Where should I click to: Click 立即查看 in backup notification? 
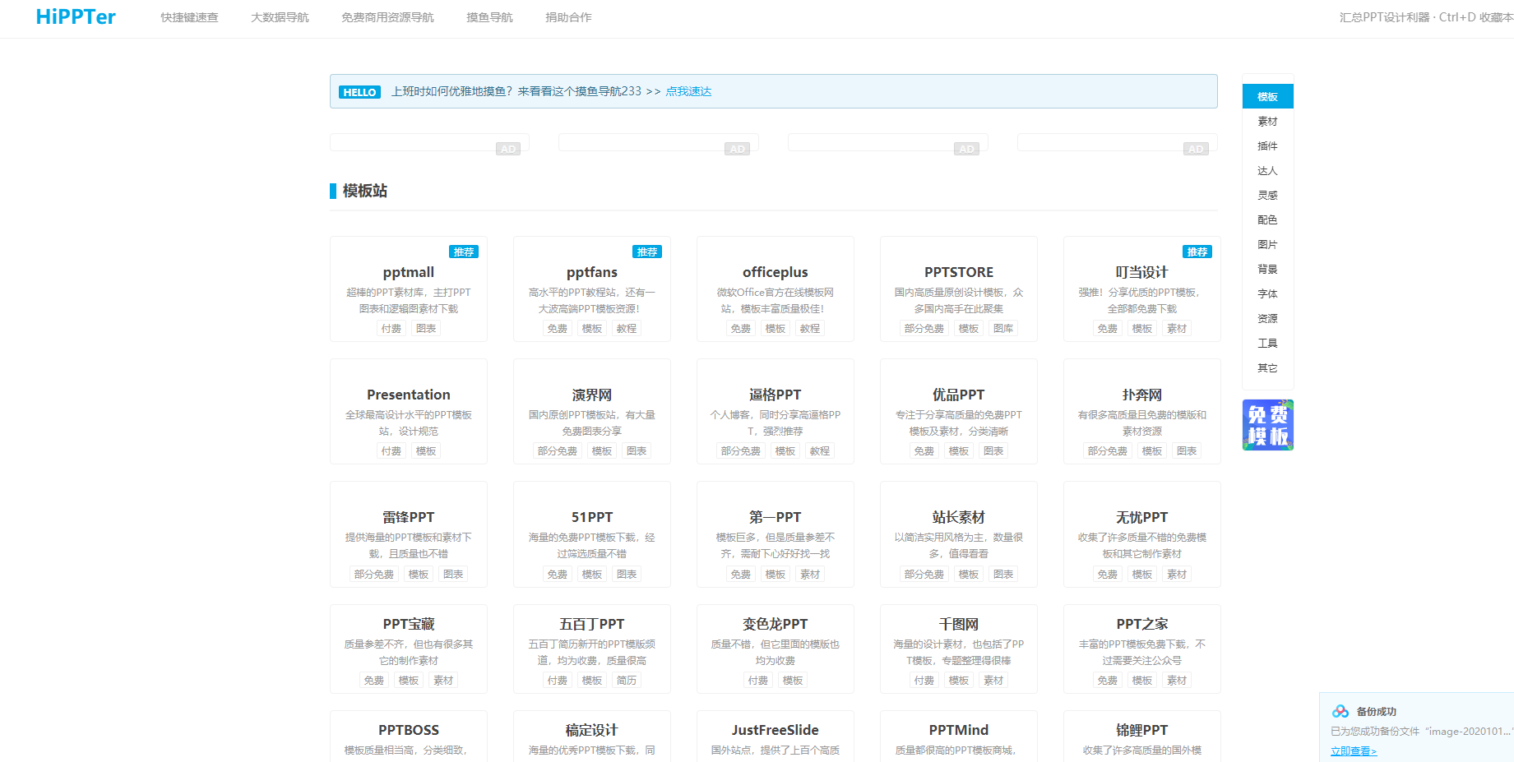coord(1353,750)
